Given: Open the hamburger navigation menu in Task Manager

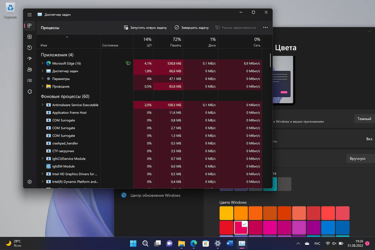Looking at the screenshot, I should tap(29, 15).
